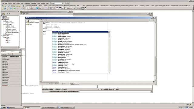Click down arrow of completion list scrollbar
194x109 pixels.
click(x=109, y=72)
